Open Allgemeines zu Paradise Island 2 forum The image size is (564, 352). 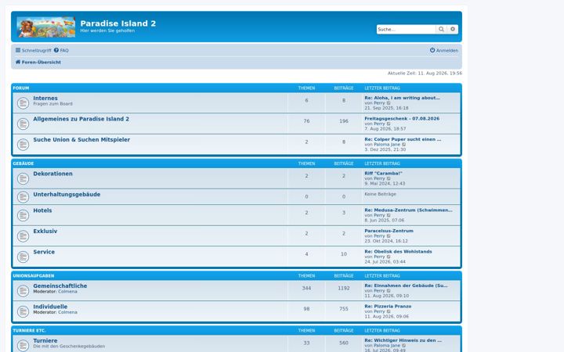click(81, 119)
